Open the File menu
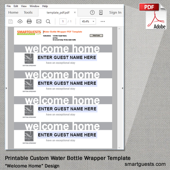This screenshot has width=170, height=170. 9,6
